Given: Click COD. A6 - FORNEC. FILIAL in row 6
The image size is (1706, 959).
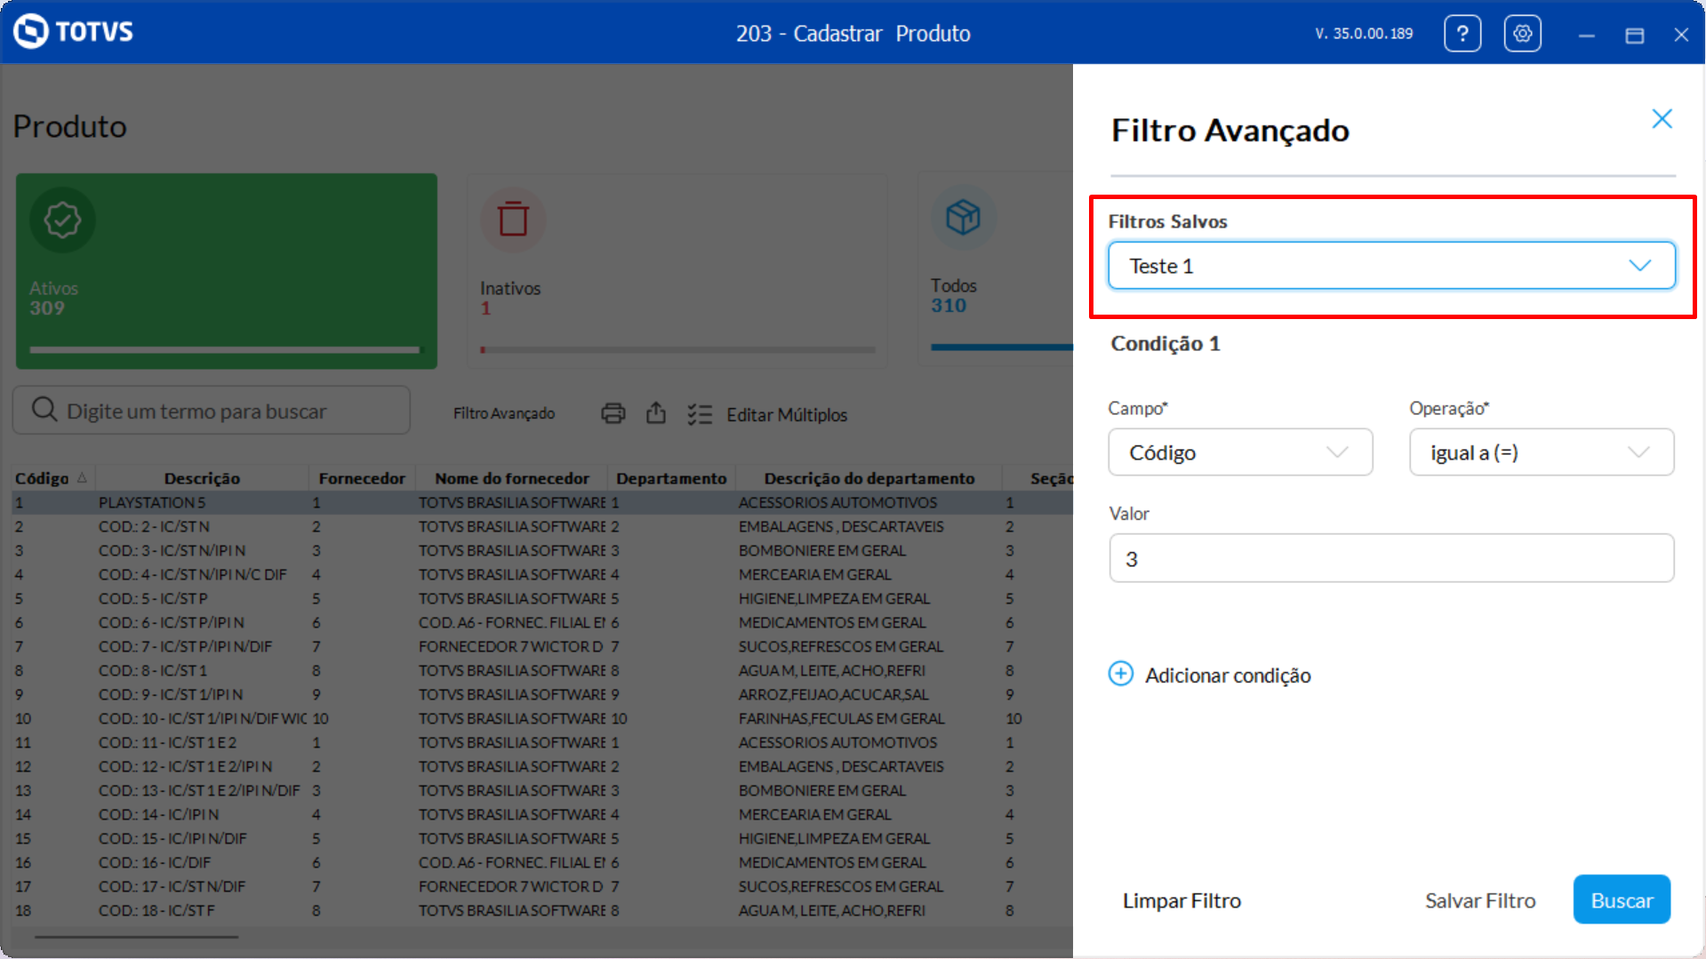Looking at the screenshot, I should (512, 622).
